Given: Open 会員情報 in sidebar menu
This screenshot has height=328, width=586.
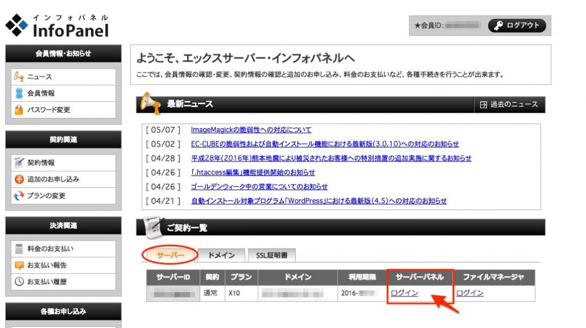Looking at the screenshot, I should click(63, 93).
